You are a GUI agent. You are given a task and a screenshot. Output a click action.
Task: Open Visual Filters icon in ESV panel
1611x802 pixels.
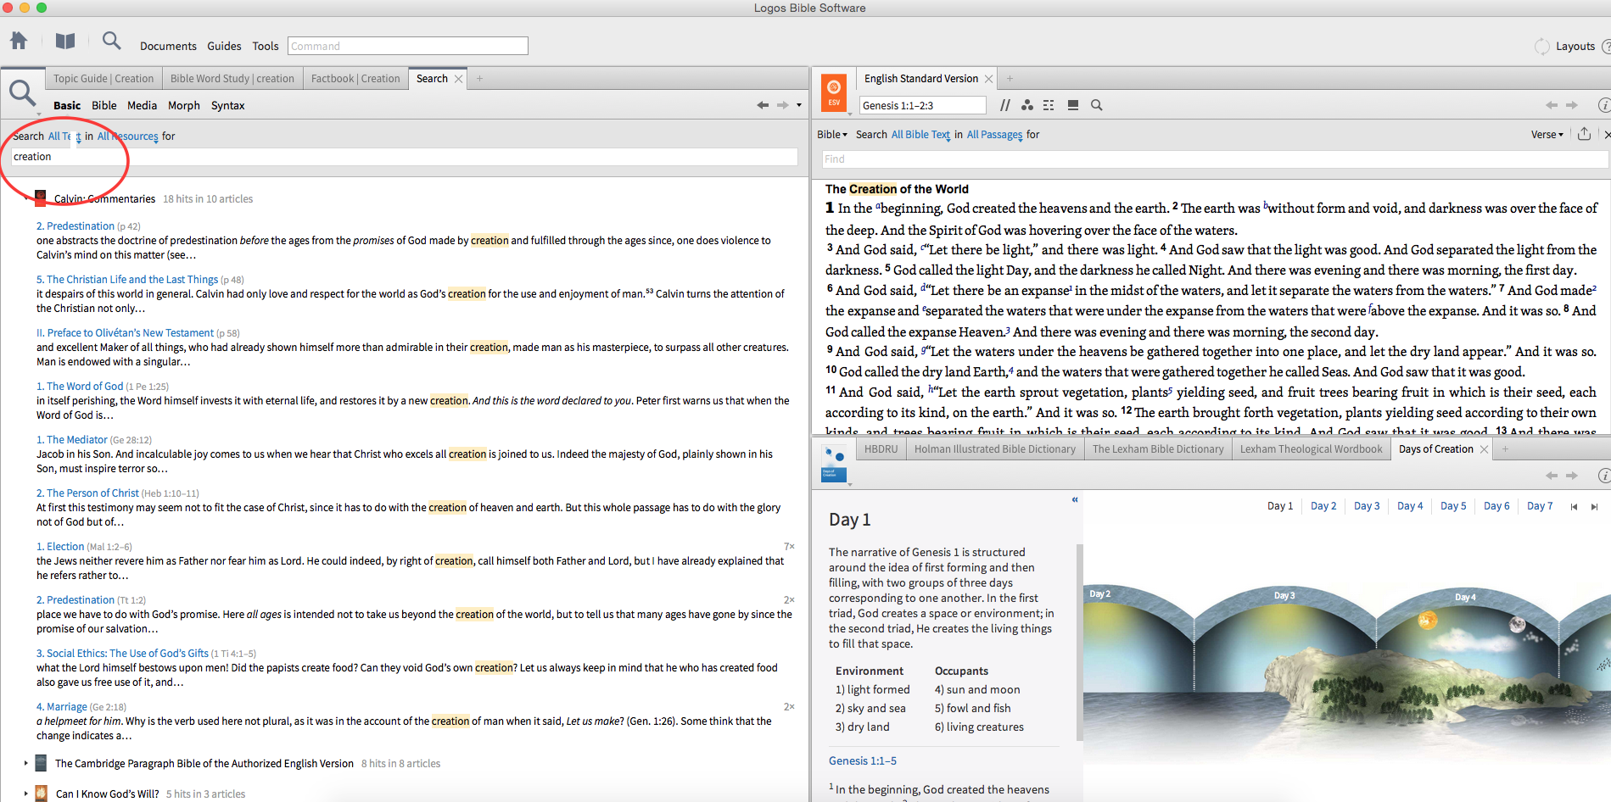1027,105
